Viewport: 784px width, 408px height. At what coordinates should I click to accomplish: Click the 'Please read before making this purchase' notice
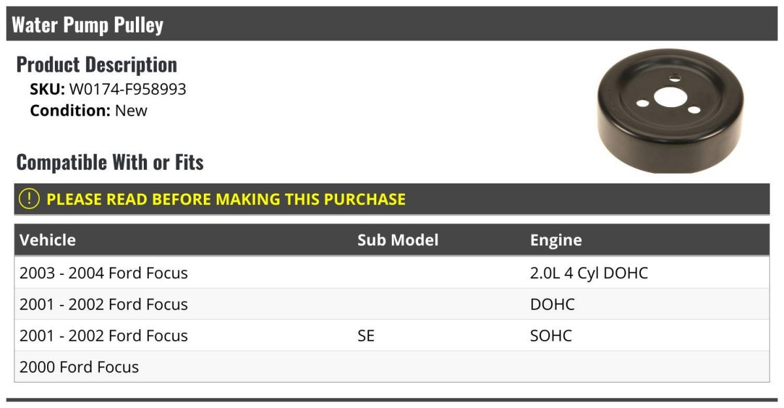click(392, 199)
